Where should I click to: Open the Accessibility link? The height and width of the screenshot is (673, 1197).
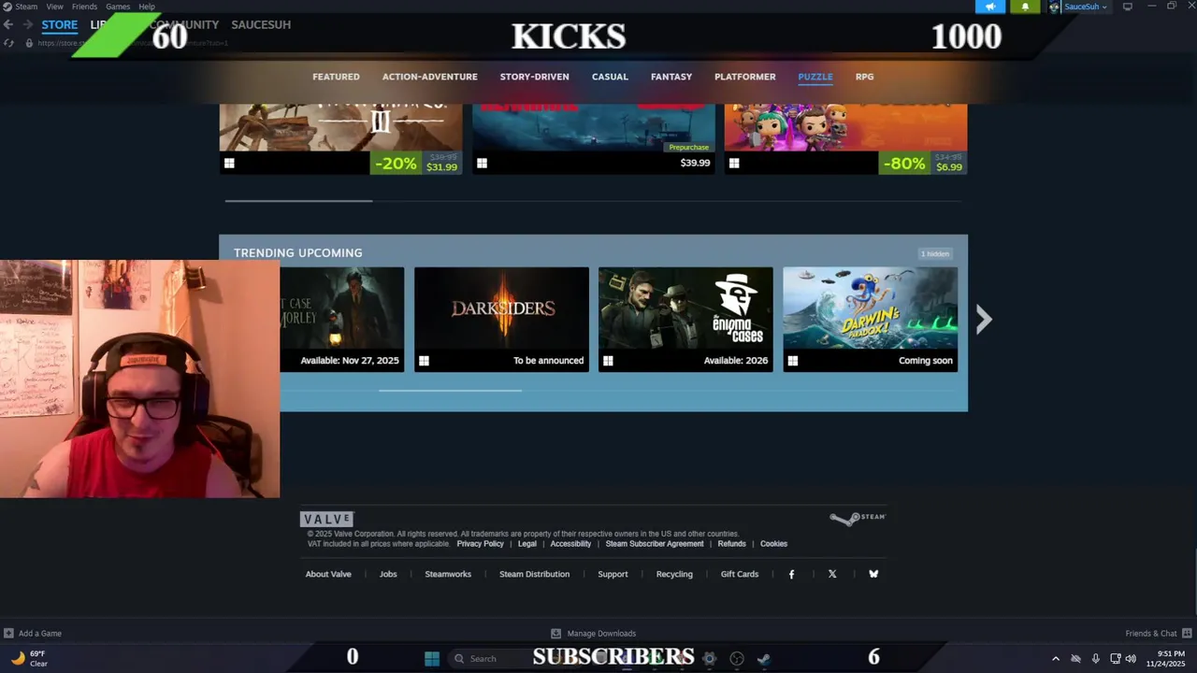click(570, 544)
